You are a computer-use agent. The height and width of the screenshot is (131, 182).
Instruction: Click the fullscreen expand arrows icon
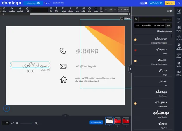coord(13,123)
